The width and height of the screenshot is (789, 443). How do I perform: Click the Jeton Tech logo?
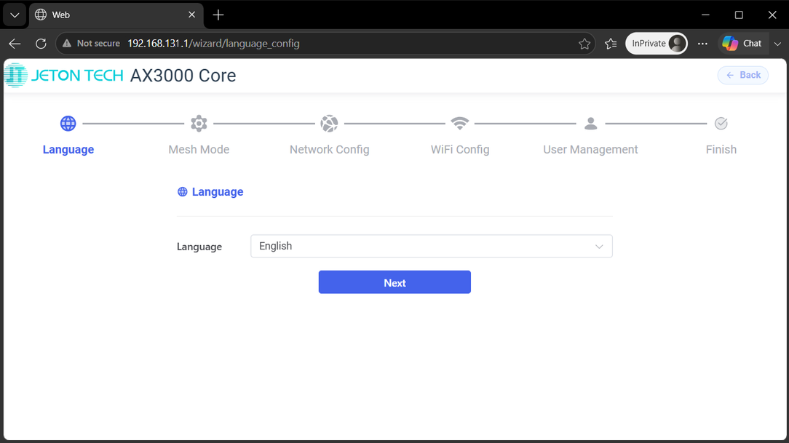tap(64, 76)
